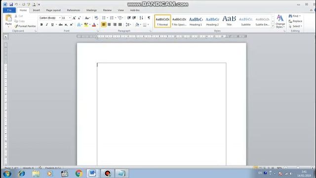Apply the text highlight color

[86, 25]
